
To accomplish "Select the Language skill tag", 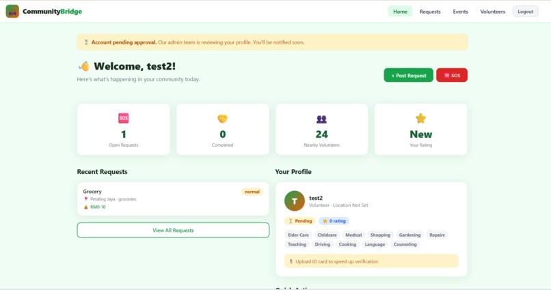I will [x=375, y=244].
